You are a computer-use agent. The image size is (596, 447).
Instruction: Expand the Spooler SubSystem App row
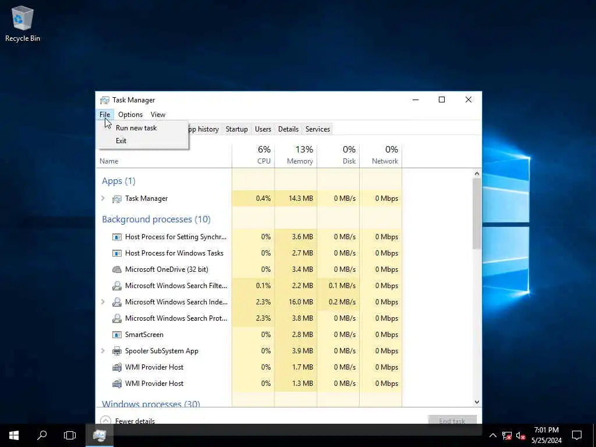[103, 351]
